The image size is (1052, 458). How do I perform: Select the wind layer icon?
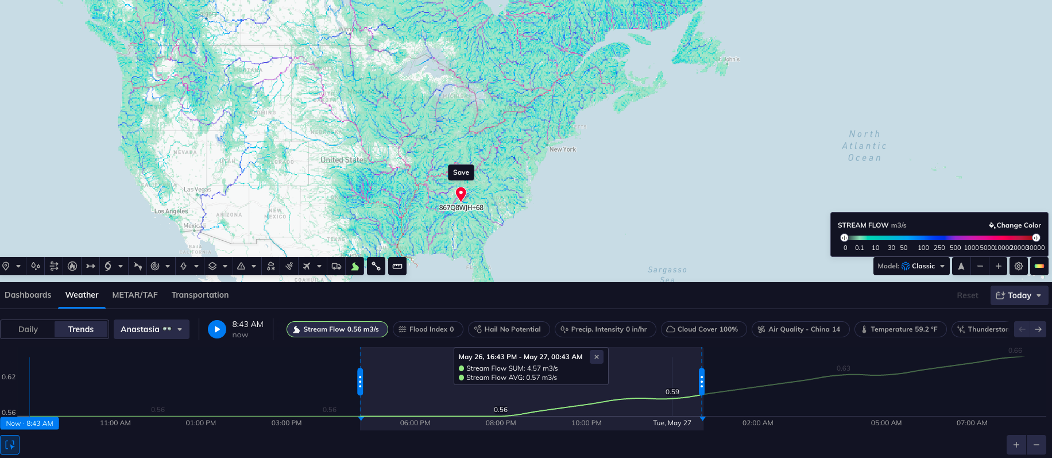click(54, 266)
